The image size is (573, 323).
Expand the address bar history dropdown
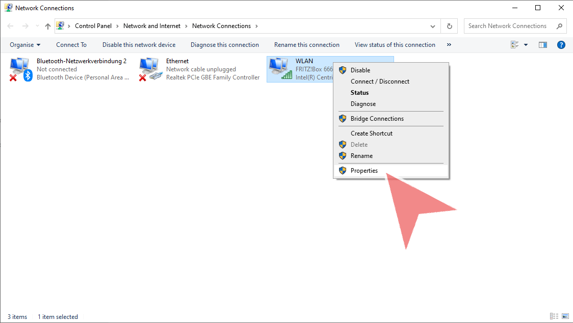(x=433, y=26)
